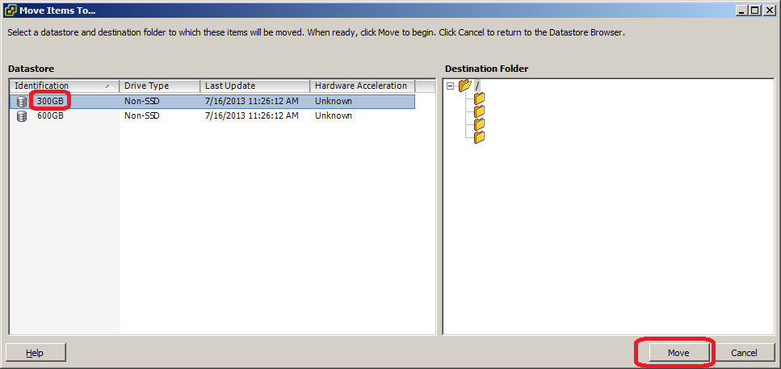Collapse the root folder tree node
Screen dimensions: 781x369
451,86
